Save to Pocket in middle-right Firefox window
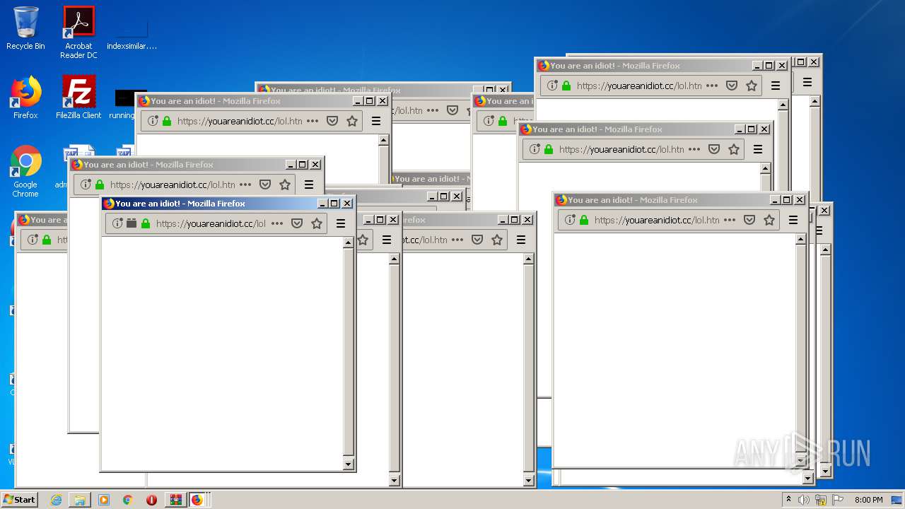Screen dimensions: 905x509 click(714, 149)
